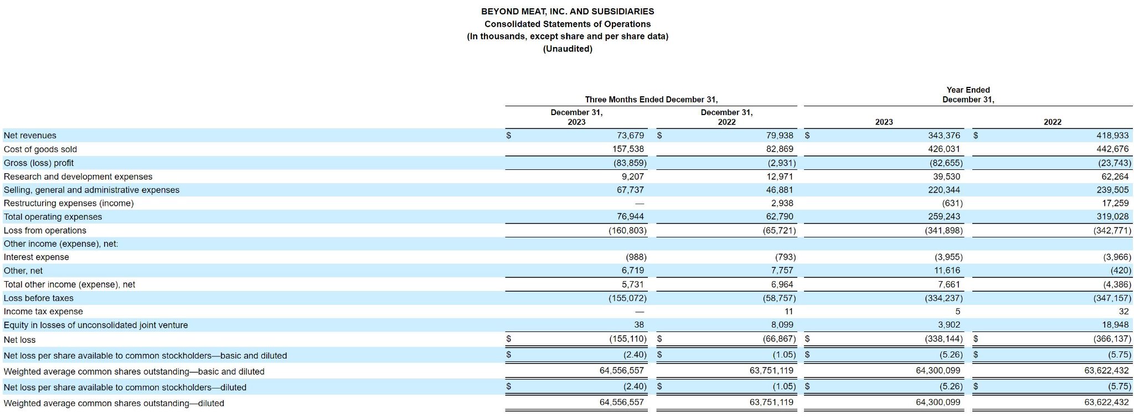1134x420 pixels.
Task: Click the "Income tax expense" label
Action: coord(43,312)
